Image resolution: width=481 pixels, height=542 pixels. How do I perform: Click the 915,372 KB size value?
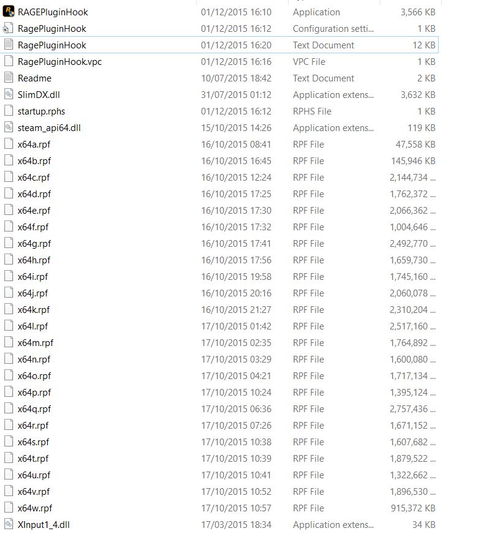coord(413,508)
